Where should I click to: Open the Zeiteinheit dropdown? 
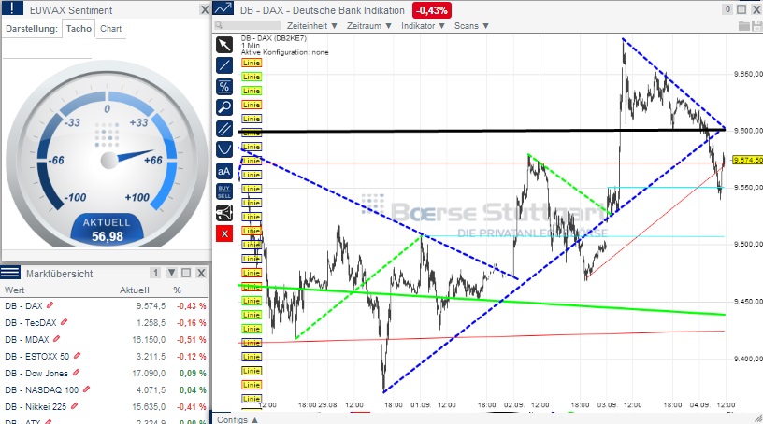312,26
